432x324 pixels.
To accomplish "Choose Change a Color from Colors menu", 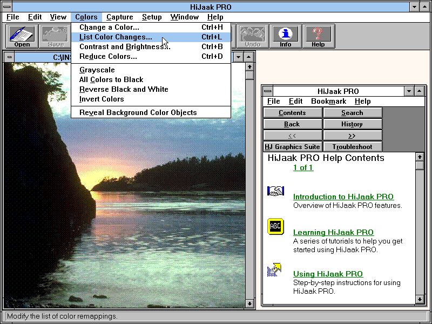I will tap(151, 28).
